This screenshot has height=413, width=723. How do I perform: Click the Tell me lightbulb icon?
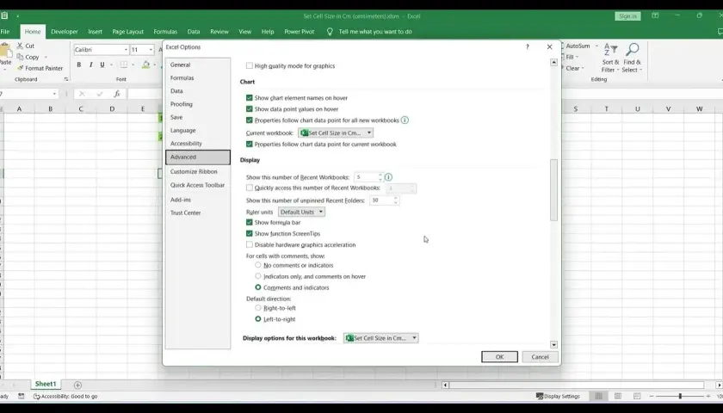point(330,32)
